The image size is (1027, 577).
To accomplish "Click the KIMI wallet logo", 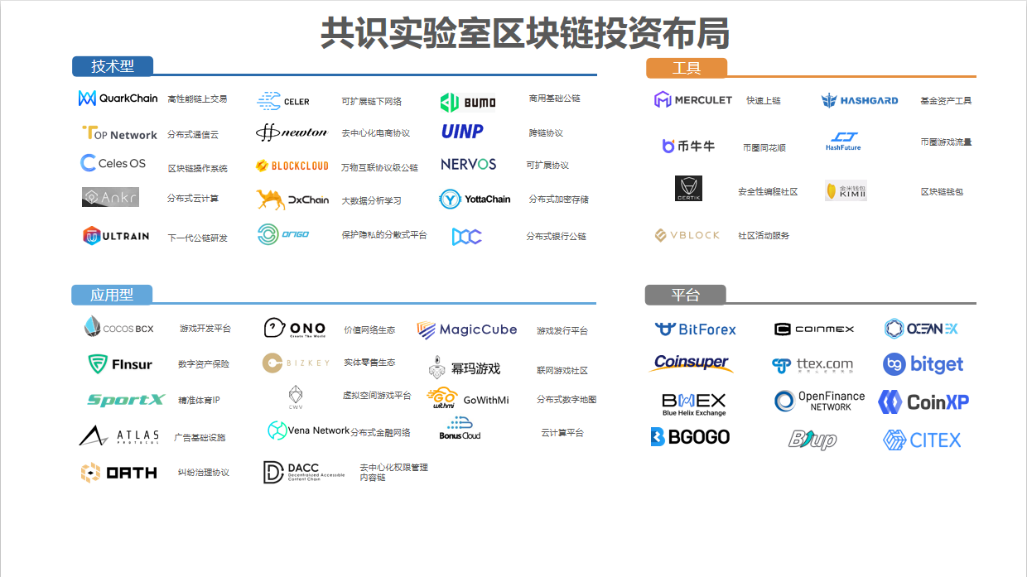I will [846, 190].
